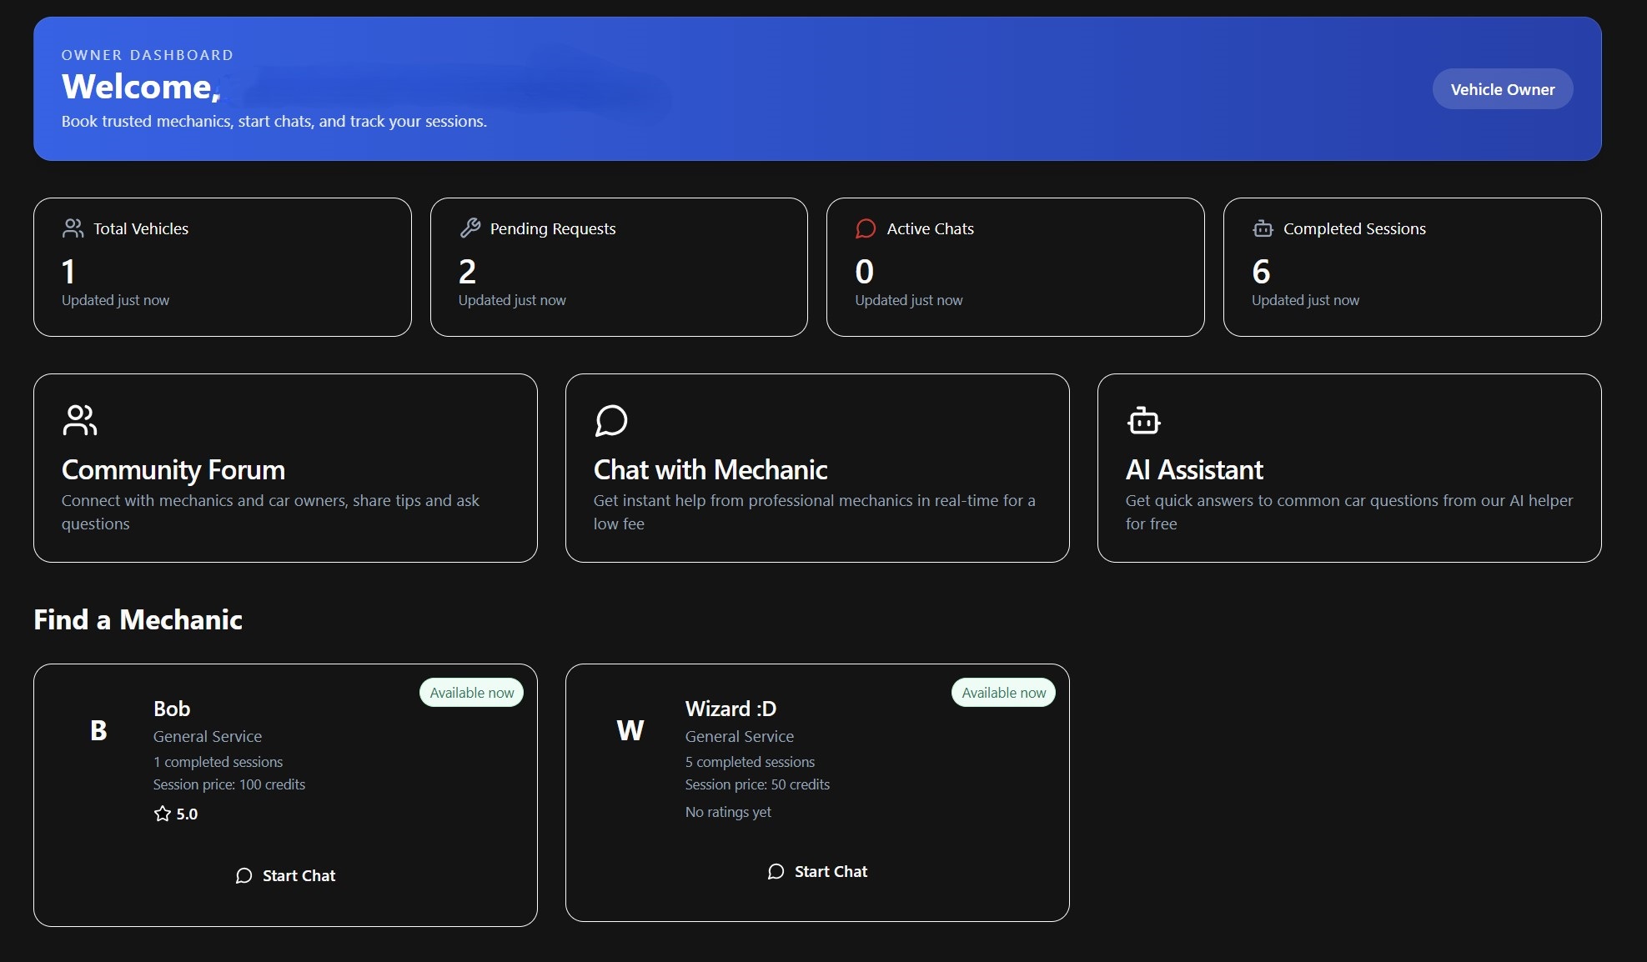Click the Available now badge on Bob's card
Image resolution: width=1647 pixels, height=962 pixels.
[470, 692]
